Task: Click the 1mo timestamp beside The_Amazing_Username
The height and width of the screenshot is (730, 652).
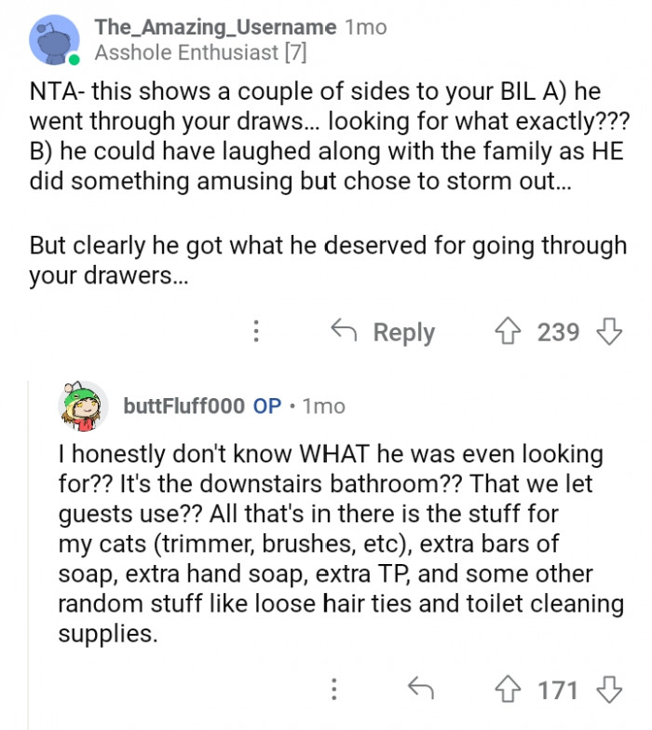Action: [x=365, y=28]
